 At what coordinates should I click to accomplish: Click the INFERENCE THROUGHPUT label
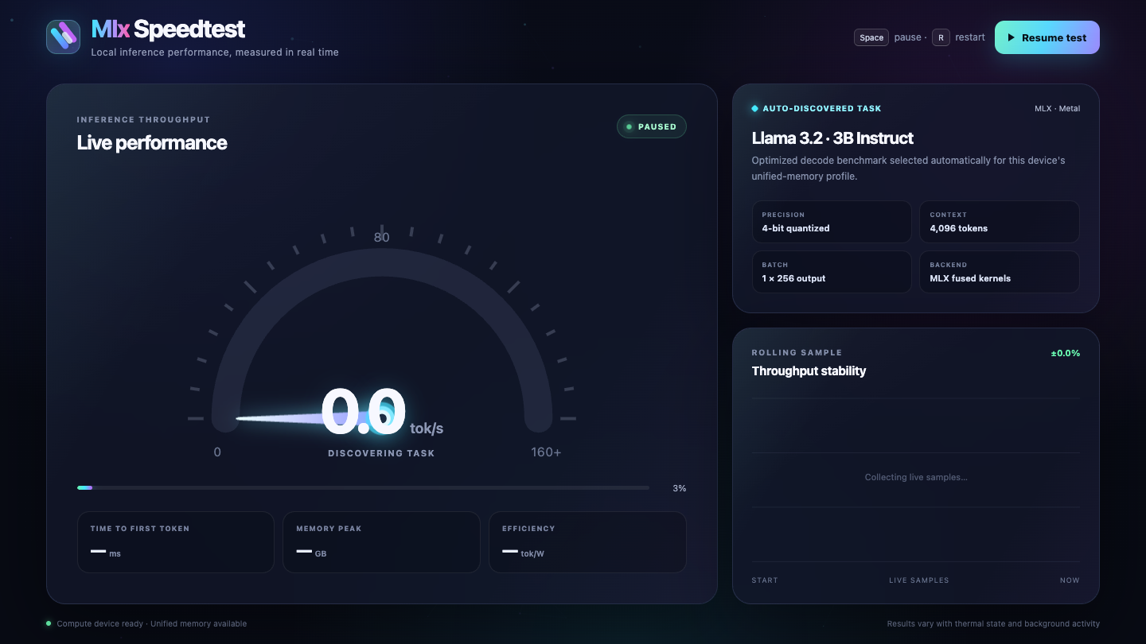click(x=143, y=120)
